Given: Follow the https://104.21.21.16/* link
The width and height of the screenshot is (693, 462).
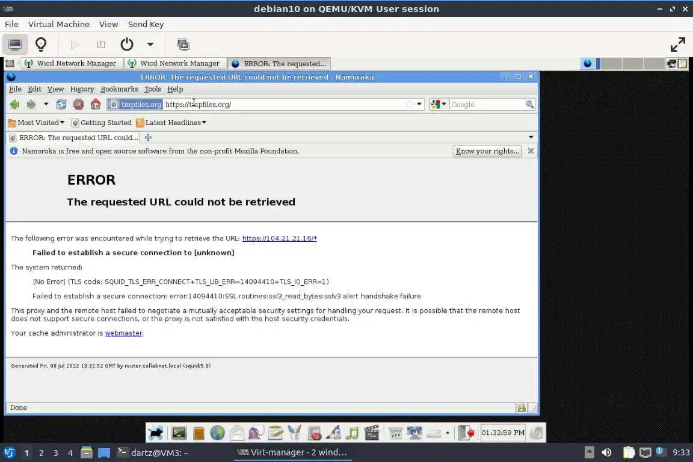Looking at the screenshot, I should click(279, 238).
